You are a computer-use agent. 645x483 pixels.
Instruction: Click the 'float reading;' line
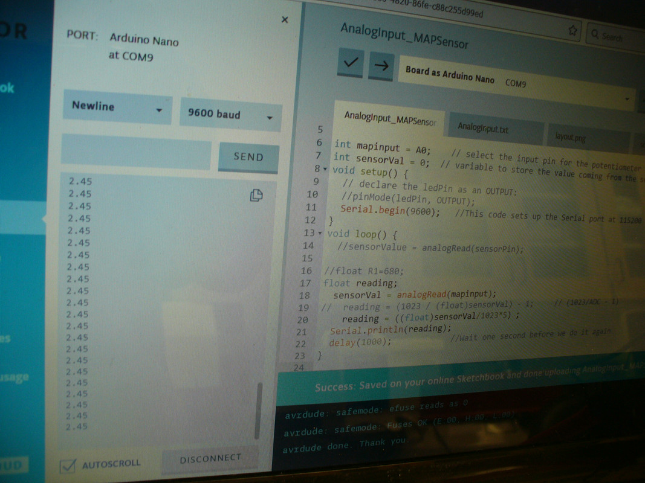click(x=360, y=283)
